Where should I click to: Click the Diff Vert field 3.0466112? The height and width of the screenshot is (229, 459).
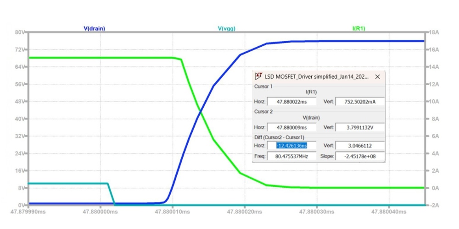pos(360,146)
